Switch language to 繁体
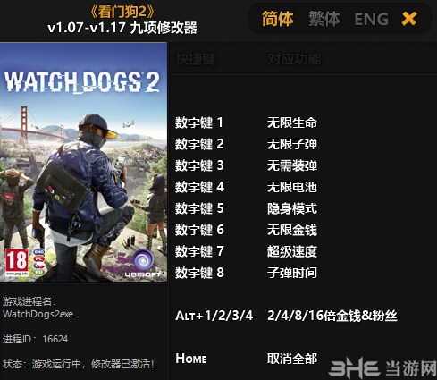 [324, 19]
